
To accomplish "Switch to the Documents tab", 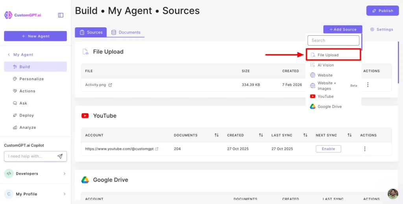I will click(126, 32).
